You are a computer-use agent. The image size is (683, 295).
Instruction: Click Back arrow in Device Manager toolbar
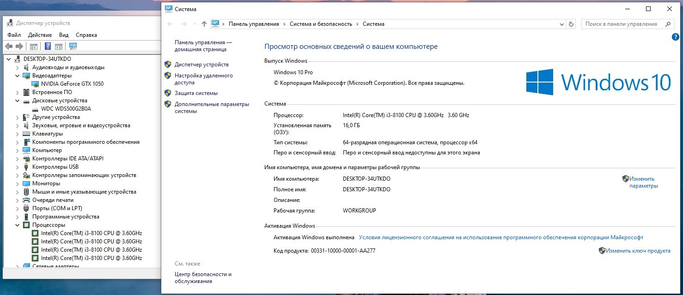pyautogui.click(x=8, y=46)
